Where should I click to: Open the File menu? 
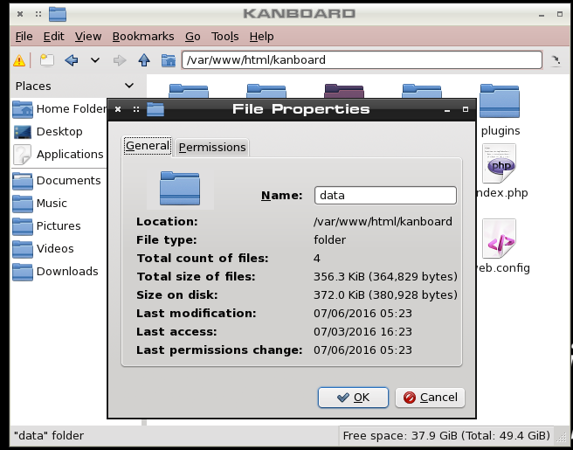click(24, 37)
